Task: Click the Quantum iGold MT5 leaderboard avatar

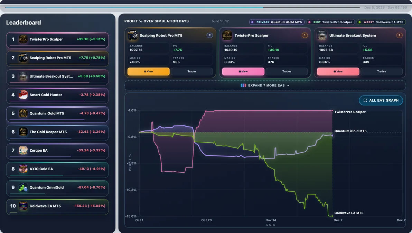Action: pos(23,113)
